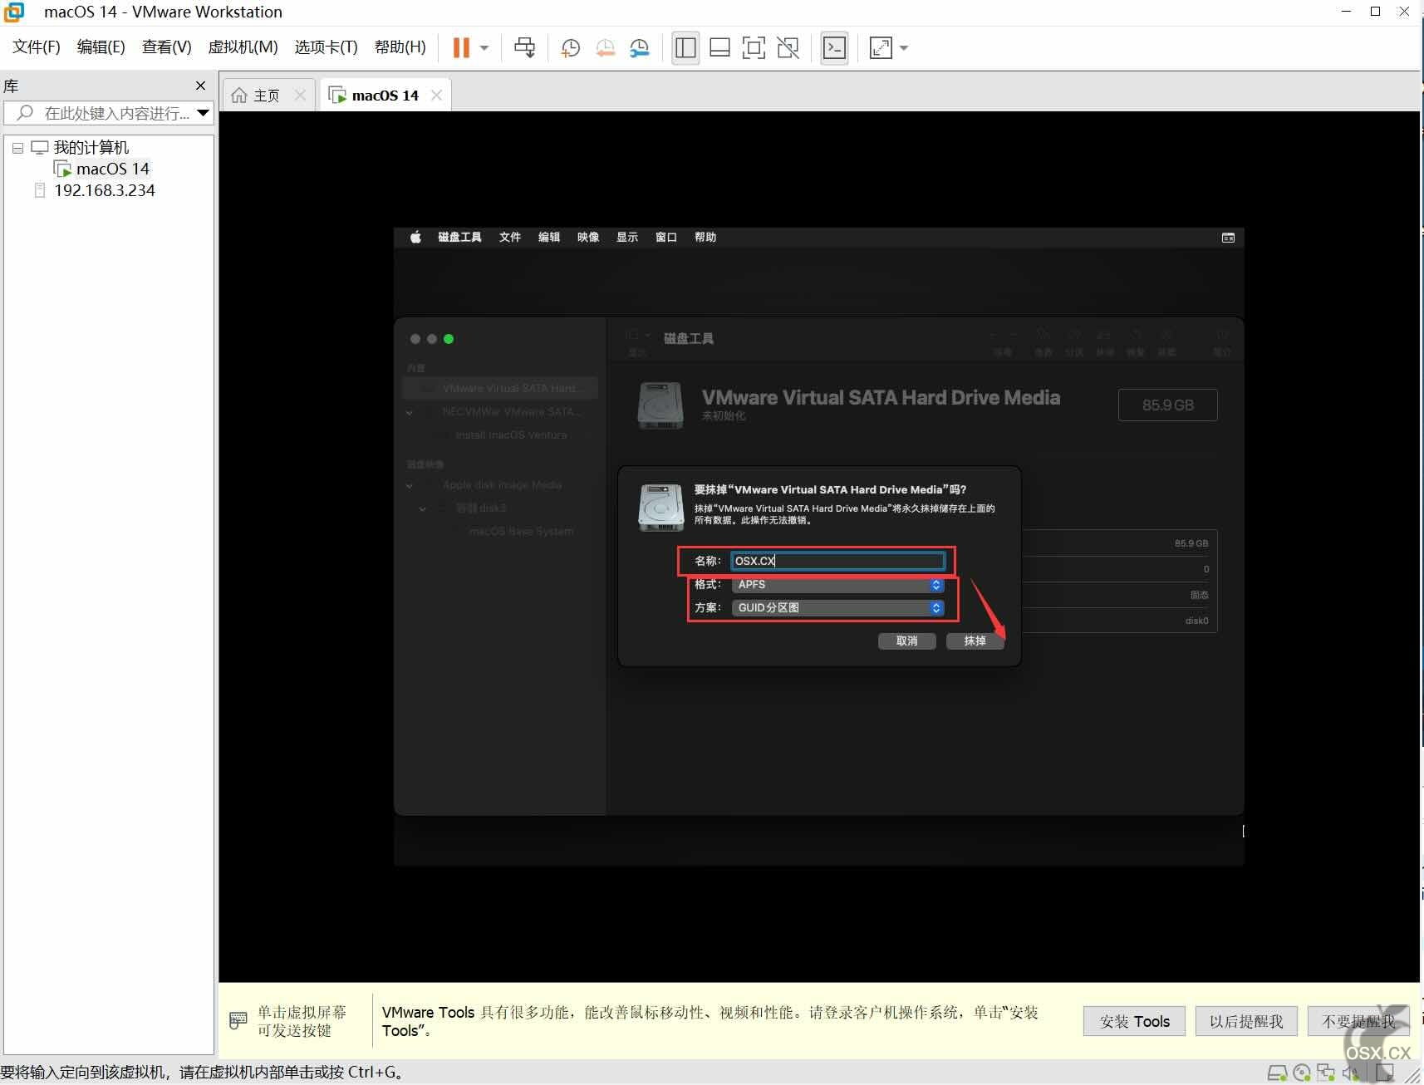Screen dimensions: 1424x1085
Task: Click the large drive icon beside the disk title
Action: coord(660,405)
